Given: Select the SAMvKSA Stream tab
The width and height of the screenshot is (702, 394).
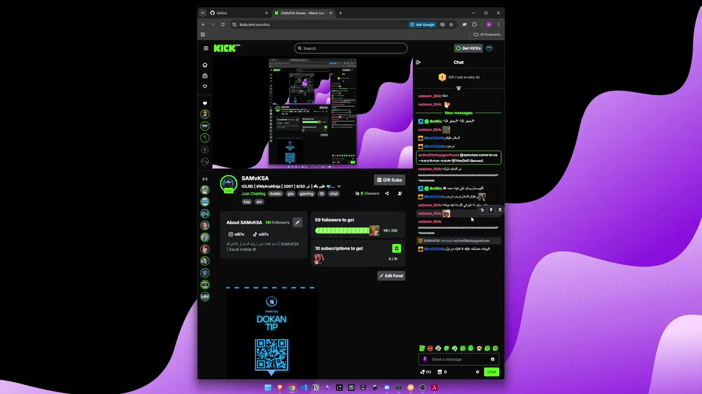Looking at the screenshot, I should [x=303, y=13].
